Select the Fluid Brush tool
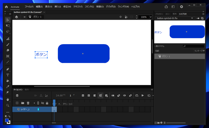Screen dimensions: 209x128 [8, 39]
